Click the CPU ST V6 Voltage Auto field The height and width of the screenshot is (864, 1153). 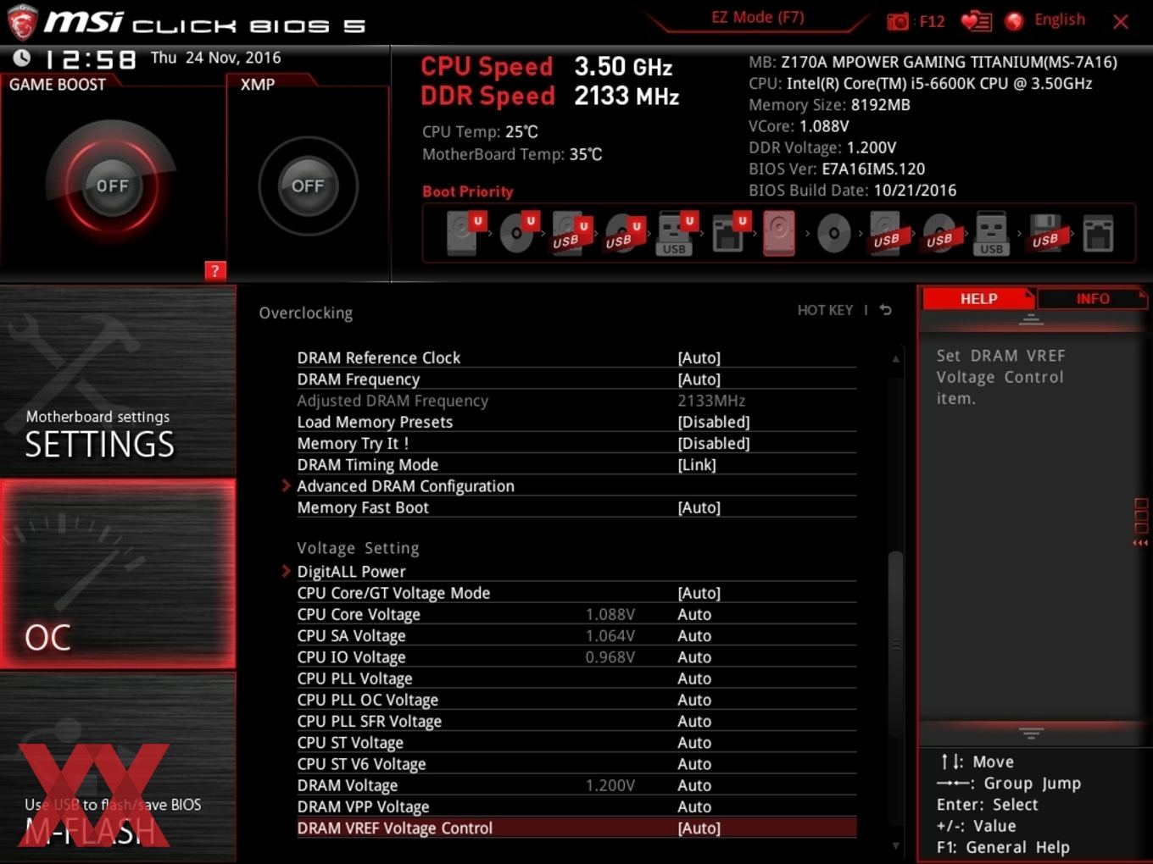694,764
